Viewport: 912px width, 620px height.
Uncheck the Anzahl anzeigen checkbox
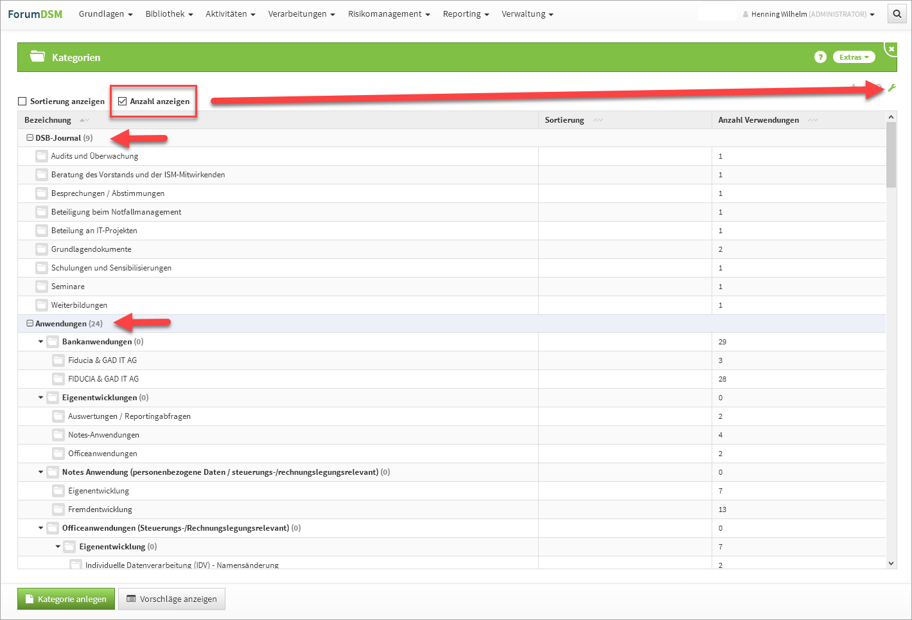pyautogui.click(x=122, y=102)
